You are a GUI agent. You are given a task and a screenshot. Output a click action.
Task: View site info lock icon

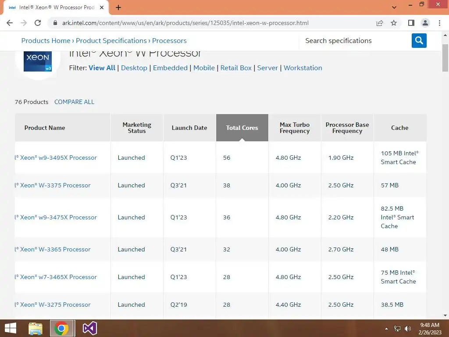55,23
